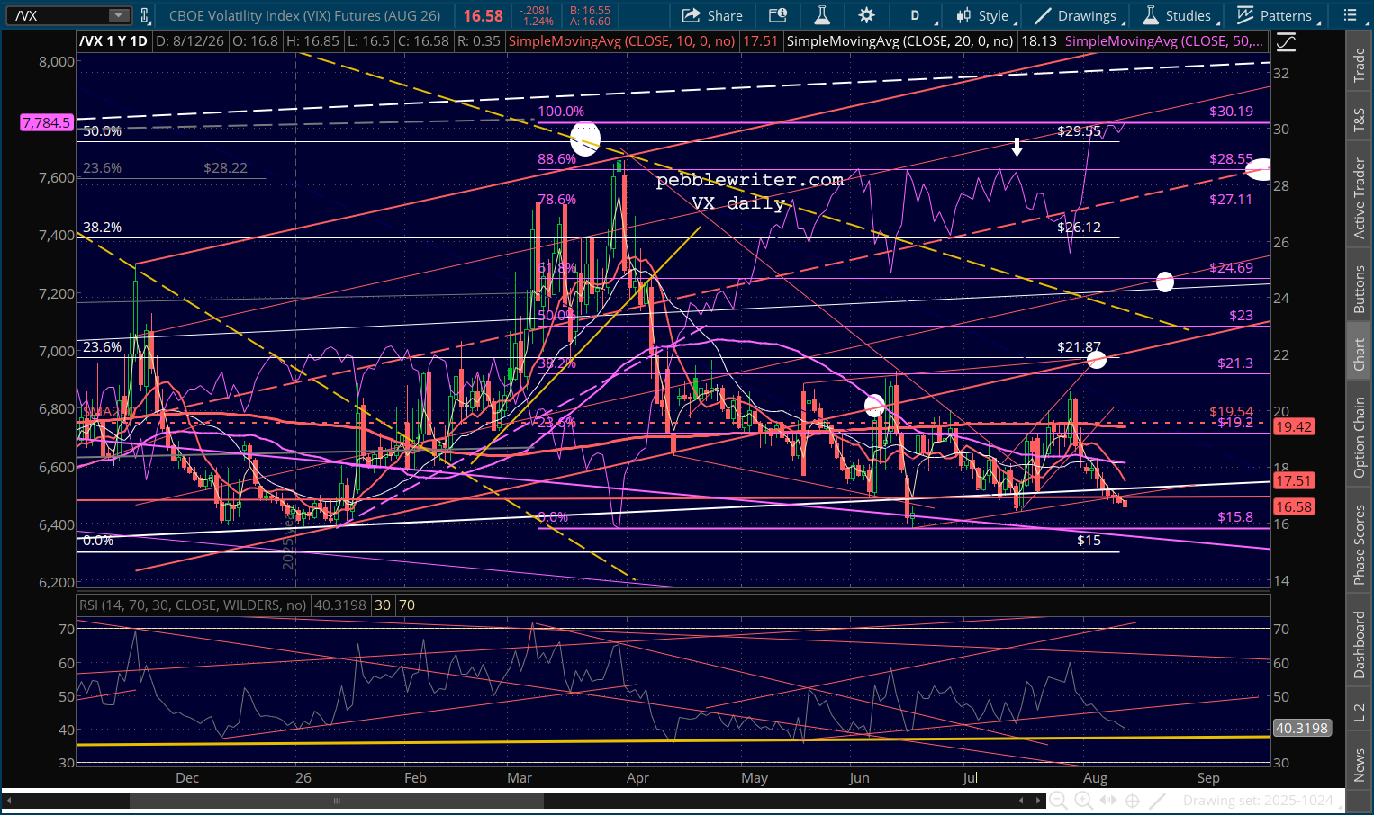Click the $15.8 level label

[1235, 517]
